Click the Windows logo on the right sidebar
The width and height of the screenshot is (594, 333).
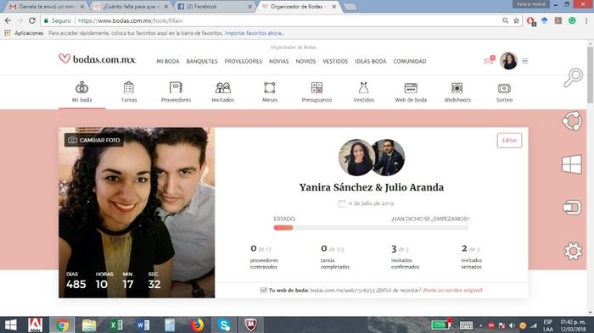coord(572,164)
